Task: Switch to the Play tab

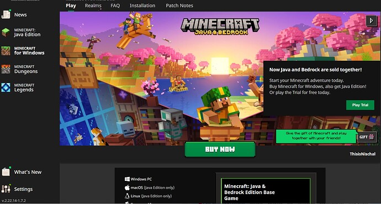Action: (x=71, y=6)
